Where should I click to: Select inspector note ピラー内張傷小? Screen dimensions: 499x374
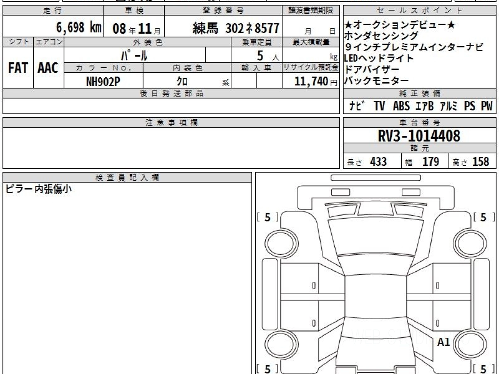[38, 189]
